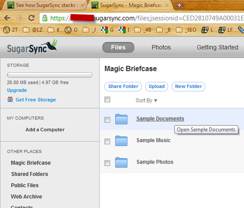Click the Sample Music folder icon

tap(121, 141)
